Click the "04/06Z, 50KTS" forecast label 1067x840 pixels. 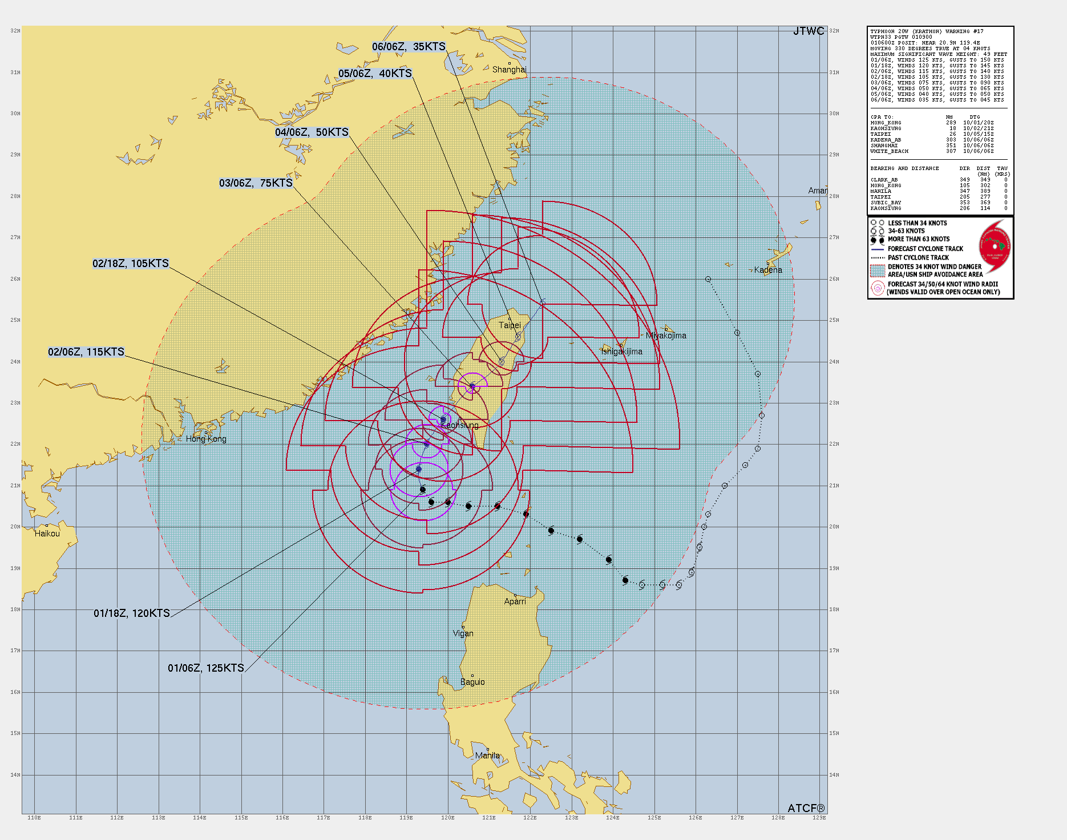click(x=312, y=132)
